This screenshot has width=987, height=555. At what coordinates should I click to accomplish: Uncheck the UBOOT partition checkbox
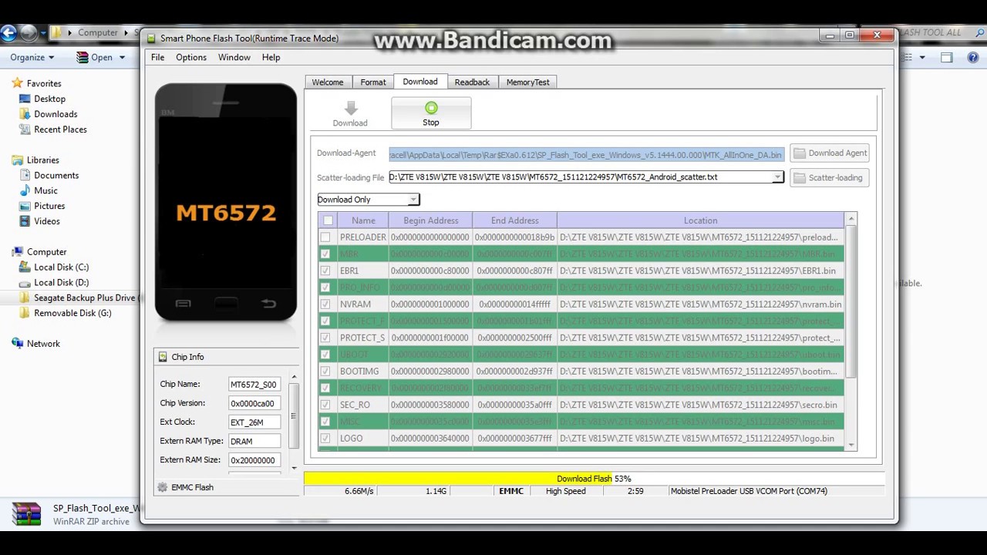click(325, 355)
